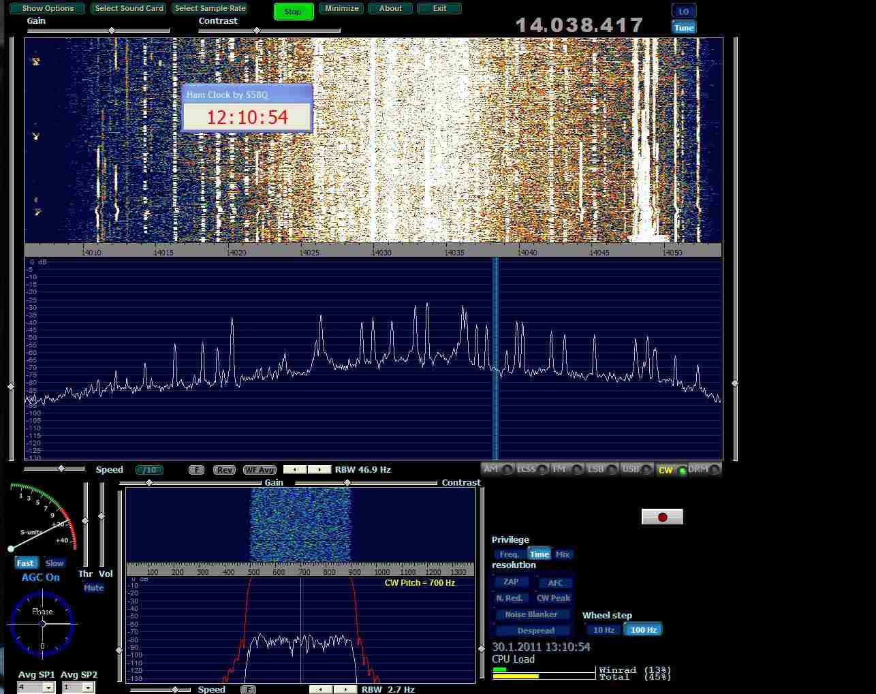Open Select Sample Rate menu
Screen dimensions: 876x694
(210, 9)
